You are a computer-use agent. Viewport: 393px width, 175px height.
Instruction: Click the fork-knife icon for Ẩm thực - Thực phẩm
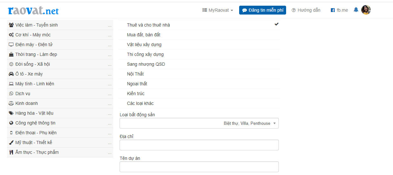pos(11,152)
